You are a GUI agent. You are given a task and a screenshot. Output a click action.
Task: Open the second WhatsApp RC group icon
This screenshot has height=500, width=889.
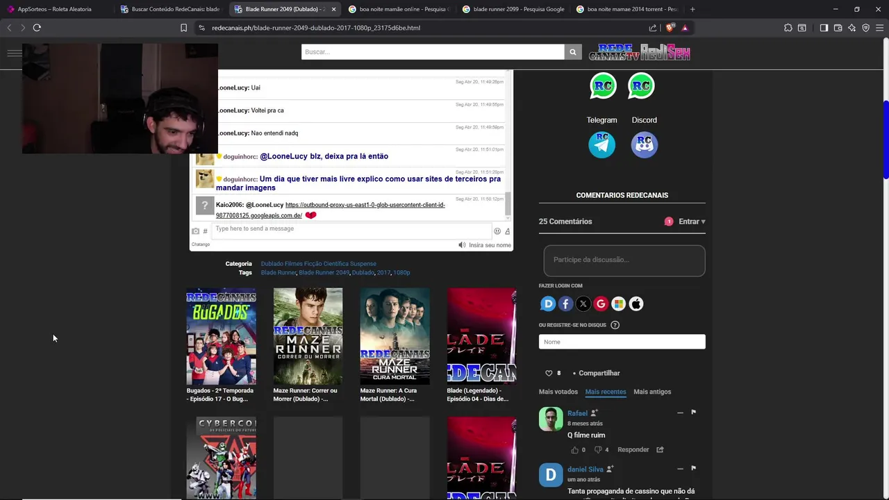pyautogui.click(x=641, y=86)
